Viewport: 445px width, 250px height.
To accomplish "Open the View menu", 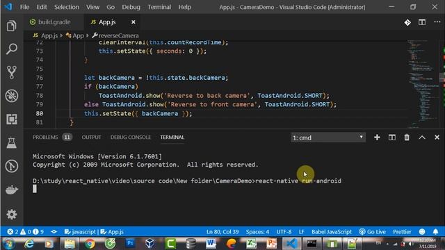I will [x=92, y=7].
